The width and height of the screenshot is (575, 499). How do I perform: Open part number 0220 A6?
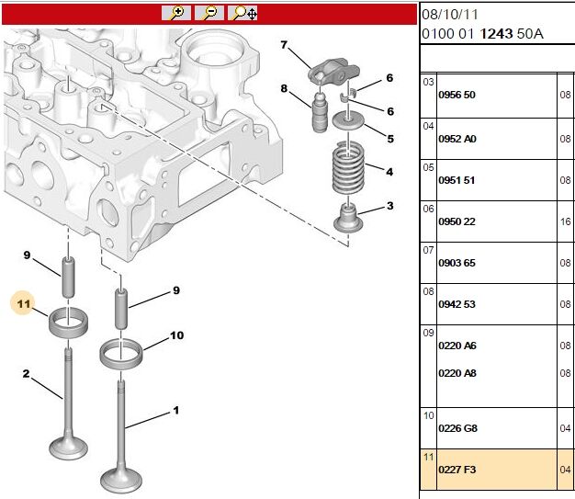tap(457, 346)
